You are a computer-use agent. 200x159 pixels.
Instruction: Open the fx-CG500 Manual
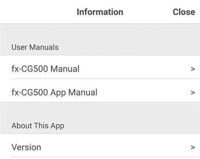pos(100,67)
